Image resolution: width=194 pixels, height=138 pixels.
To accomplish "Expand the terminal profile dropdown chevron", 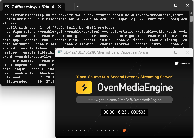I will 78,6.
